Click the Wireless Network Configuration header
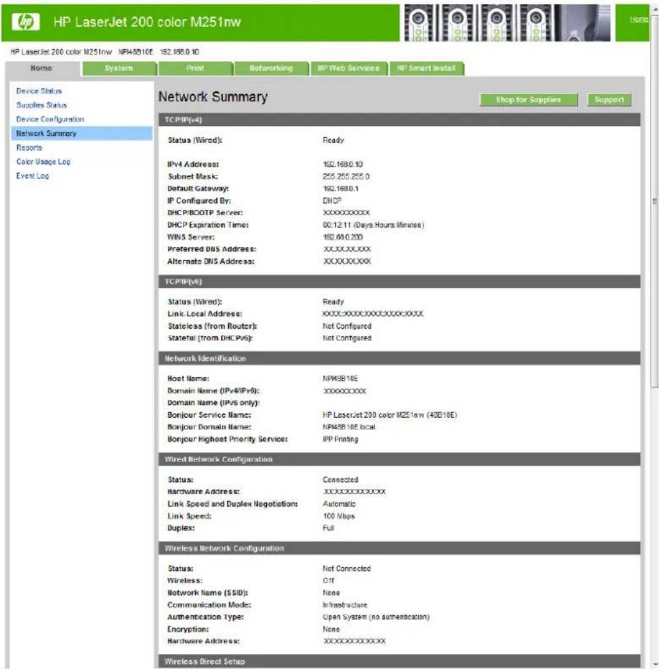Screen dimensions: 659x670 point(399,548)
